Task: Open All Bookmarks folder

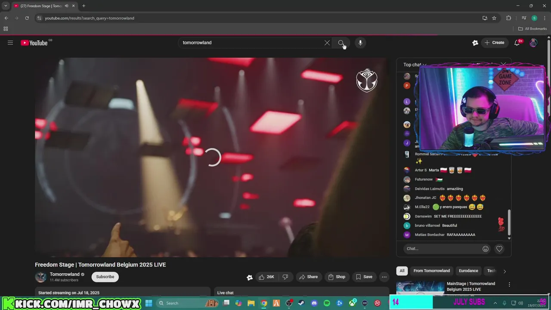Action: pyautogui.click(x=532, y=29)
